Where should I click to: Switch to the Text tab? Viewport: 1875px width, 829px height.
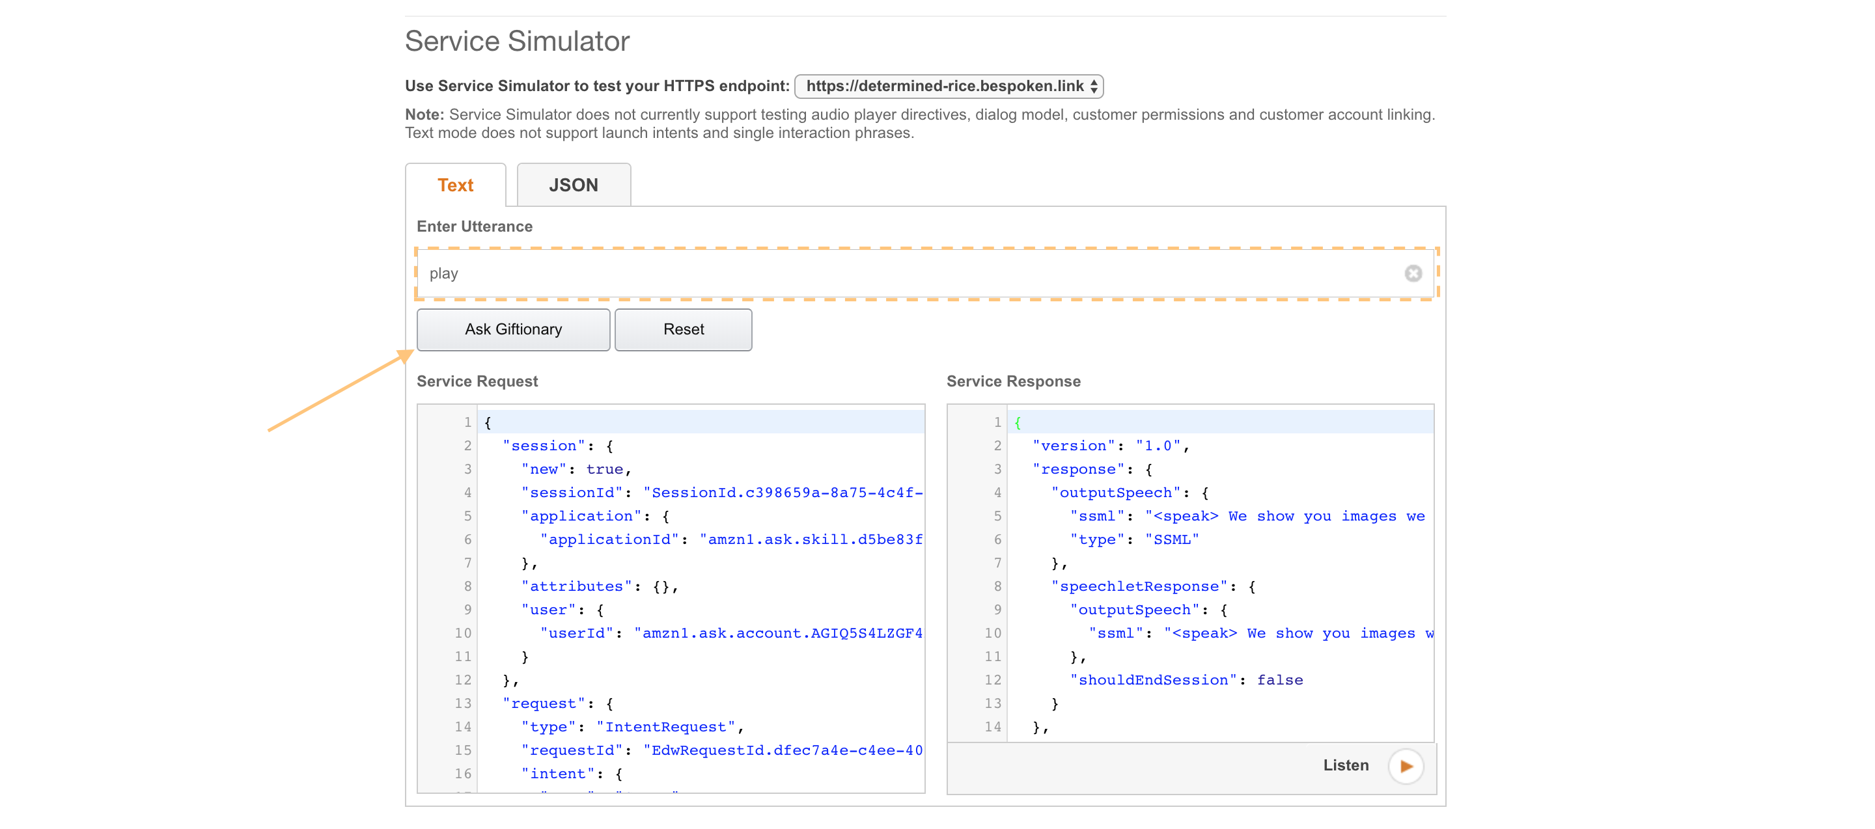(456, 185)
